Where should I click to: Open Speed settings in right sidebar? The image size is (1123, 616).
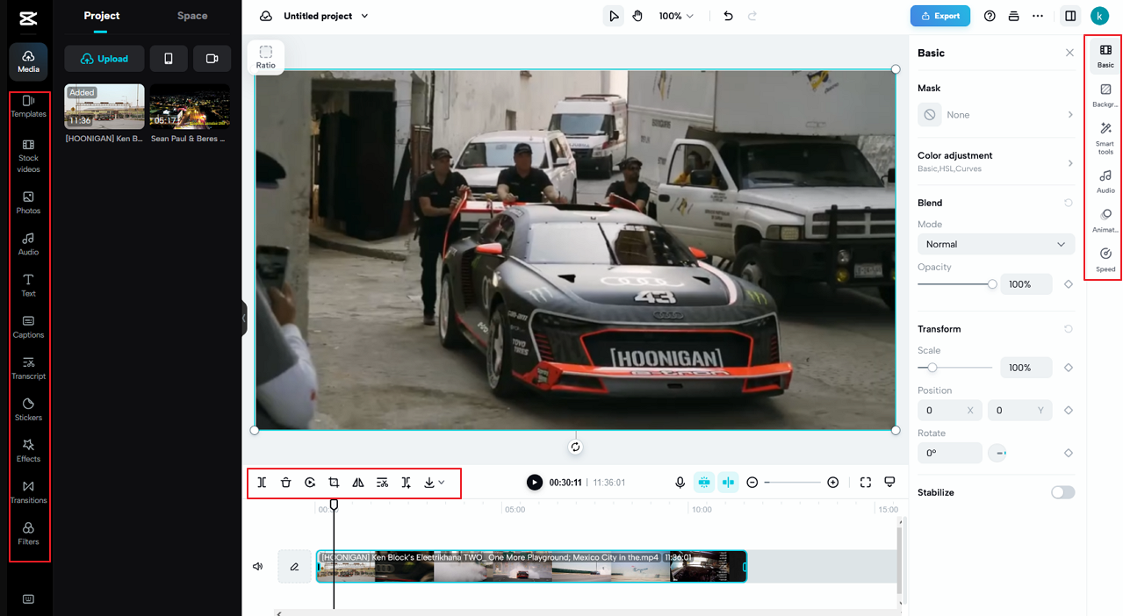tap(1105, 260)
